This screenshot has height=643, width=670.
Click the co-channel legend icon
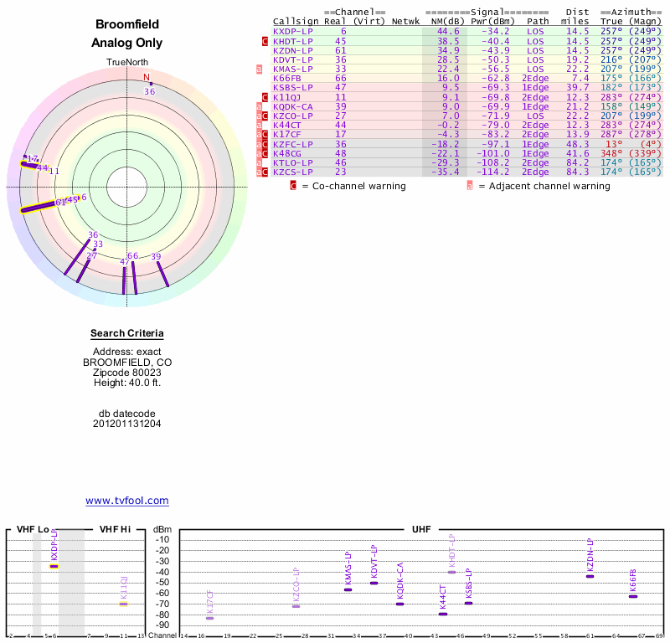293,186
